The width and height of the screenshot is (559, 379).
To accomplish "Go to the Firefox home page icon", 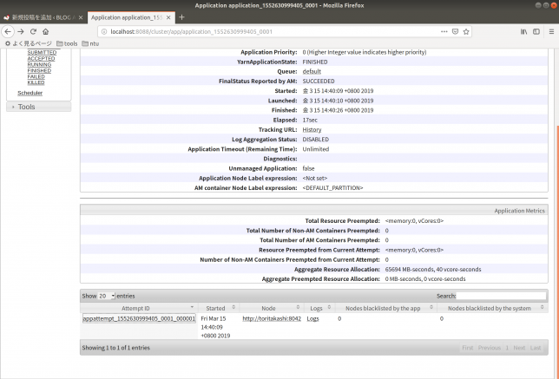I will click(45, 31).
